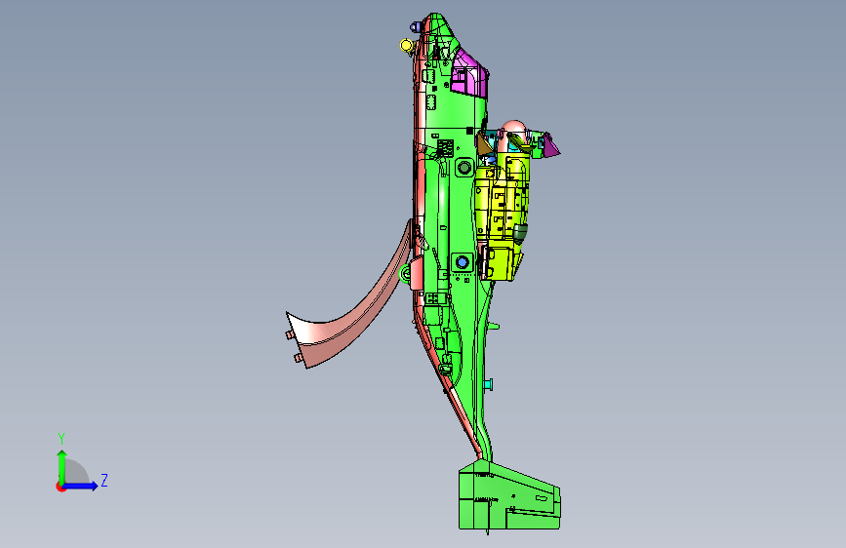
Task: Select the yellow sphere at the helicopter nose
Action: [406, 45]
